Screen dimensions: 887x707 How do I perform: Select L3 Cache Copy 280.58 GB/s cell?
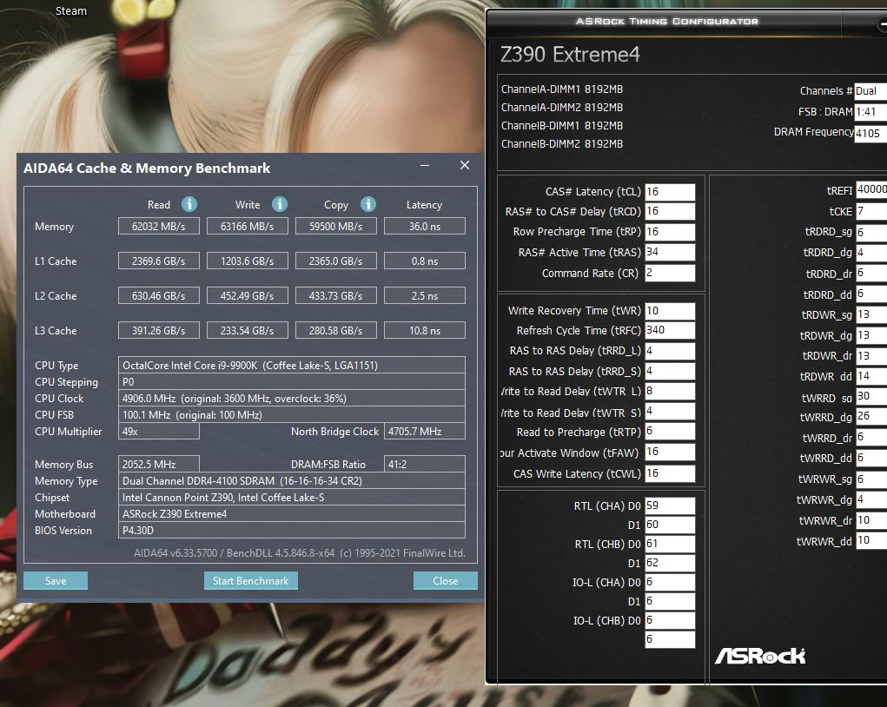tap(336, 330)
